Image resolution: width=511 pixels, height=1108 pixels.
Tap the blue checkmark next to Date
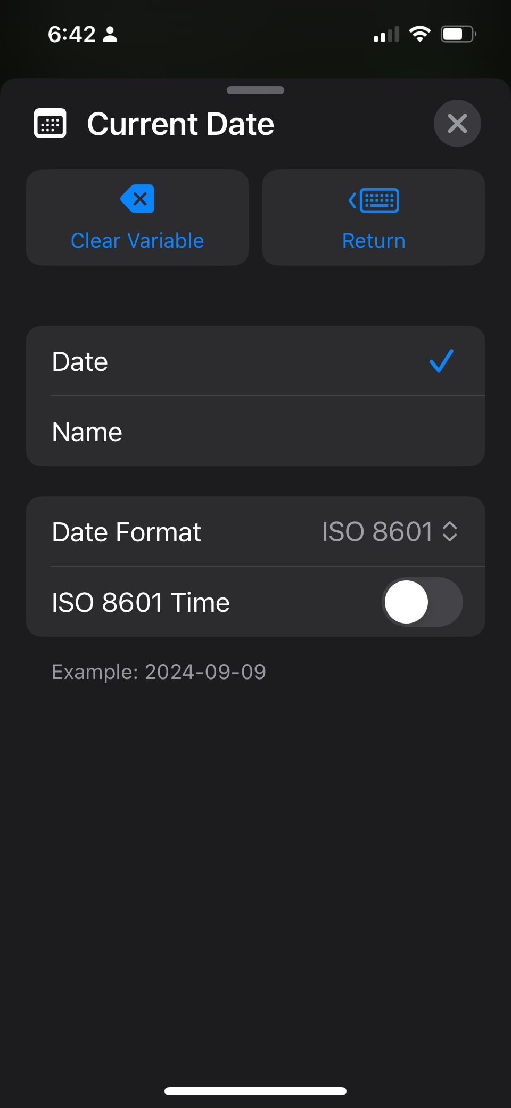[x=441, y=361]
